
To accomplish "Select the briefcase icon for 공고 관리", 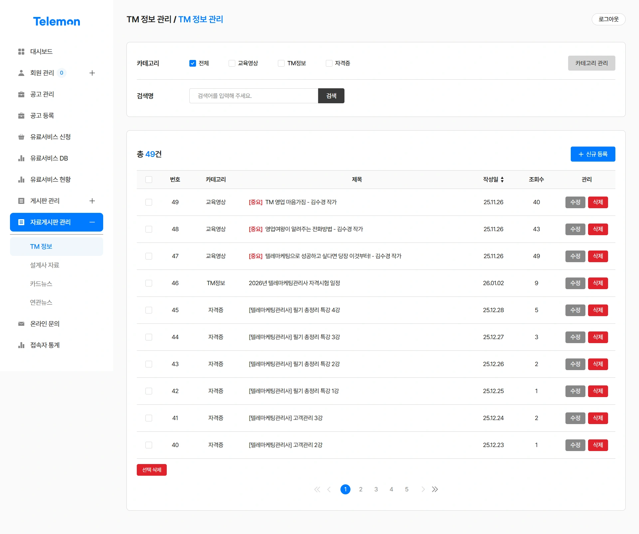I will tap(21, 94).
